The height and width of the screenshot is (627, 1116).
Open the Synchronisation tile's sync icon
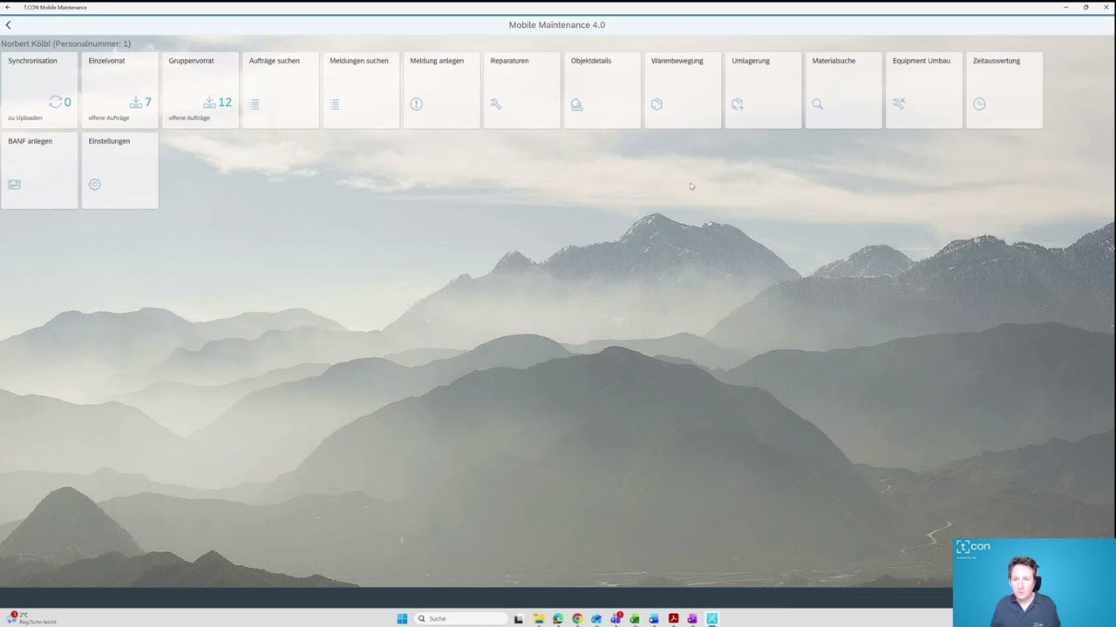tap(56, 102)
